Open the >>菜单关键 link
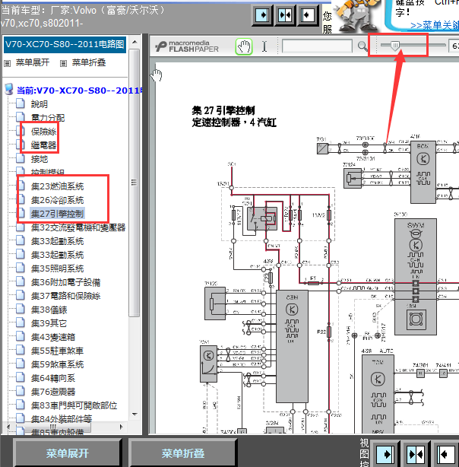Image resolution: width=459 pixels, height=467 pixels. pyautogui.click(x=435, y=25)
